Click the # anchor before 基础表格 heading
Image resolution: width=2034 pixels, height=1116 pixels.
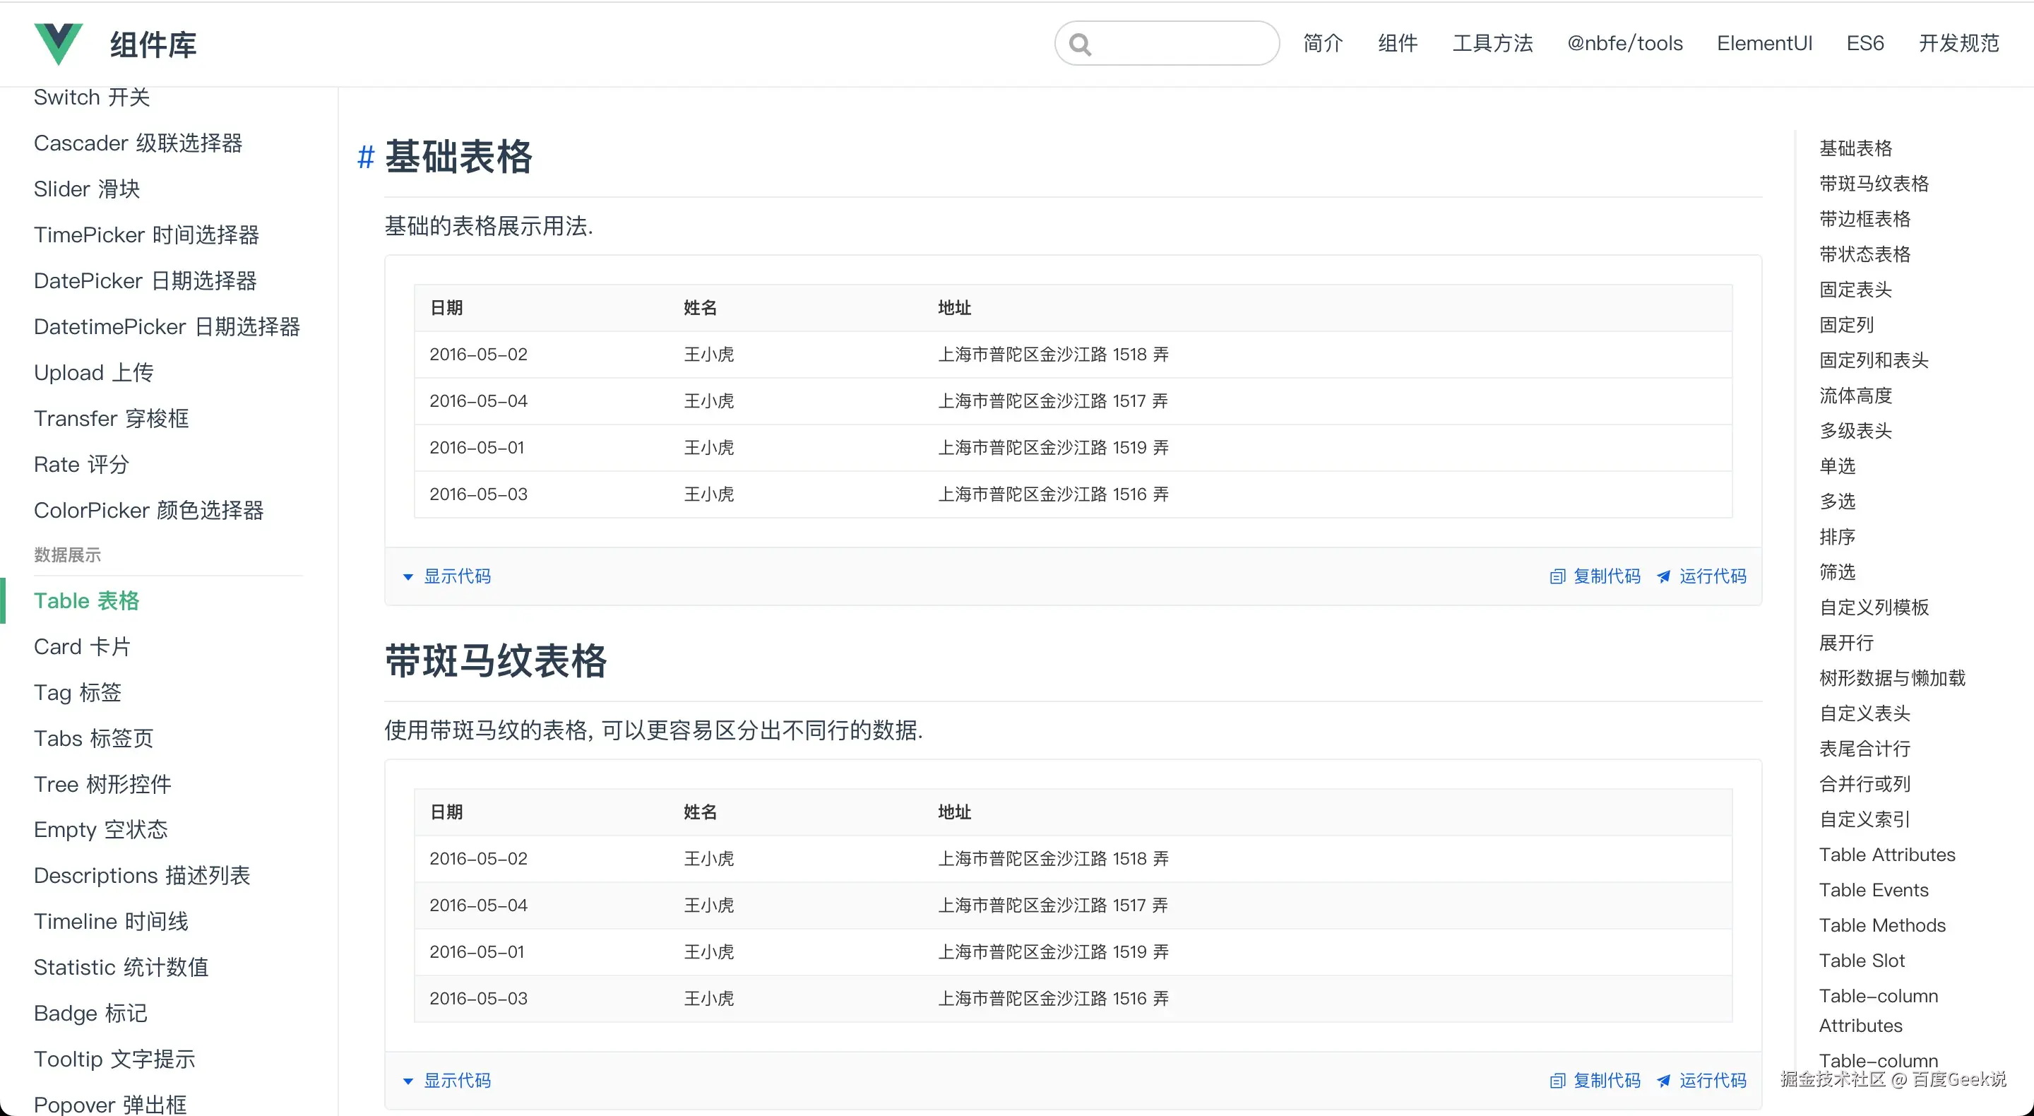(365, 158)
